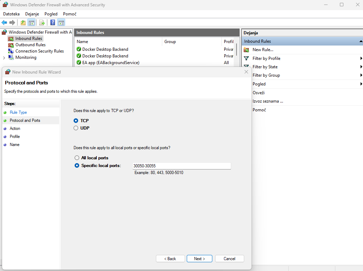Open the Datoteka menu
Image resolution: width=363 pixels, height=271 pixels.
(11, 14)
